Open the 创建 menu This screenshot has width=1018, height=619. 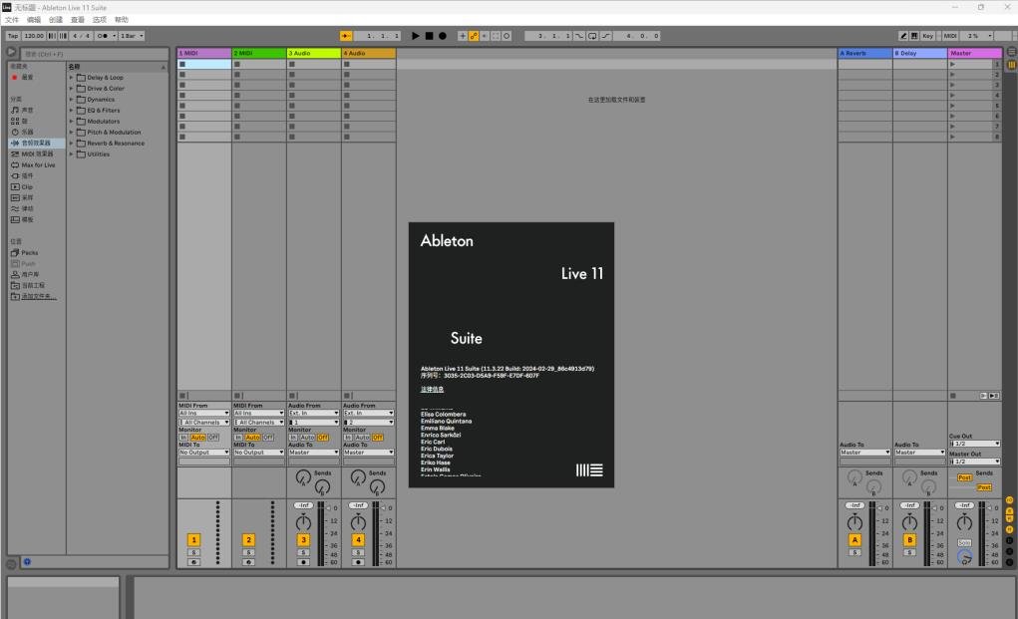[x=56, y=20]
